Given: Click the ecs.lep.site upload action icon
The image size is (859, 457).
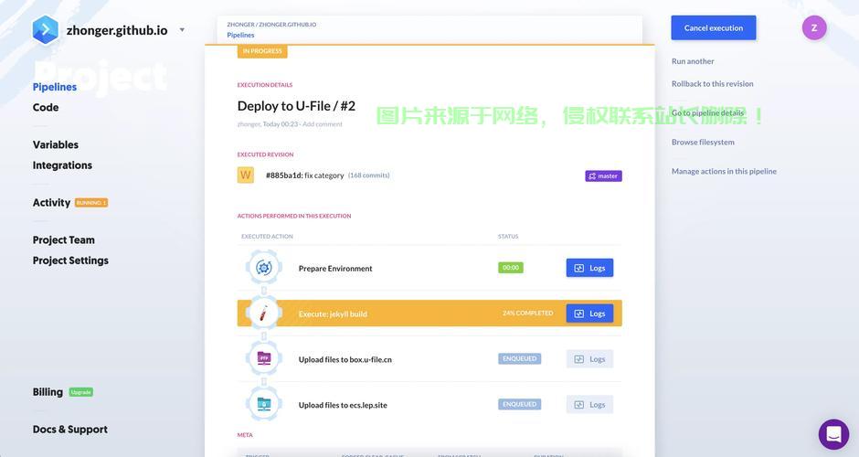Looking at the screenshot, I should [264, 404].
